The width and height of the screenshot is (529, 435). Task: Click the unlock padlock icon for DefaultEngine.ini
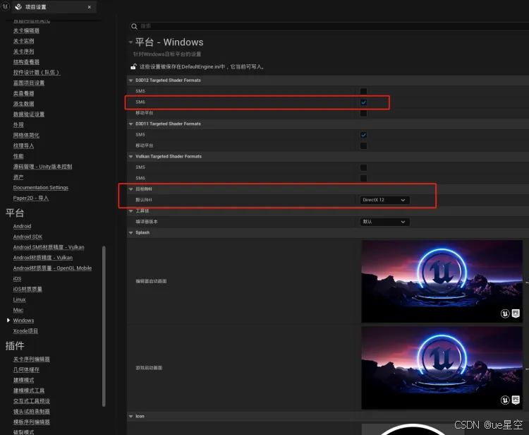click(133, 66)
